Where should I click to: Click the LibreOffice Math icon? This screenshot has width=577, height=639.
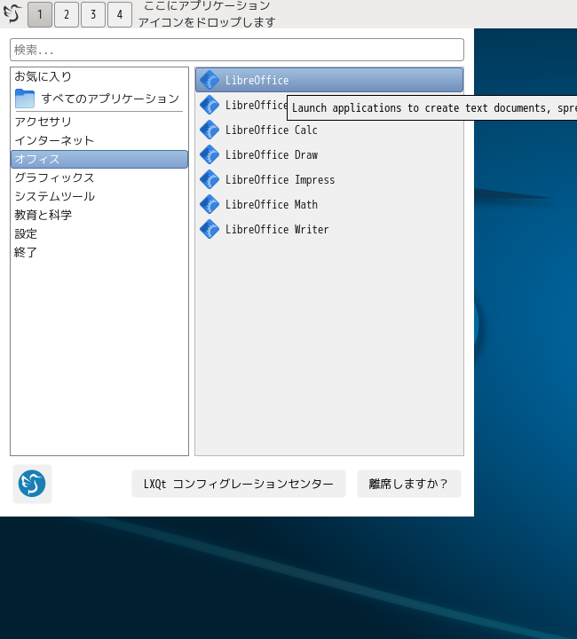point(209,205)
